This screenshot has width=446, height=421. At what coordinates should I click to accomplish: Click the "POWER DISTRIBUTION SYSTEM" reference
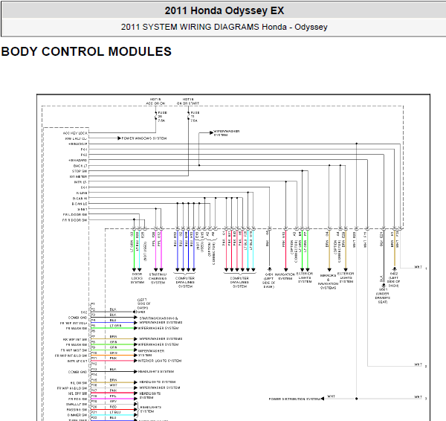(294, 399)
